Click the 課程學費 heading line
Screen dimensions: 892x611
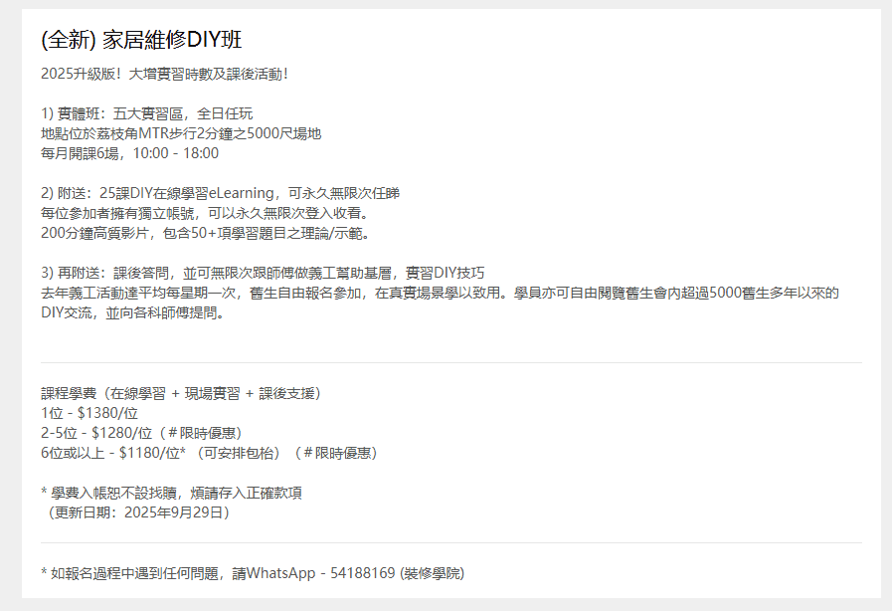click(180, 393)
